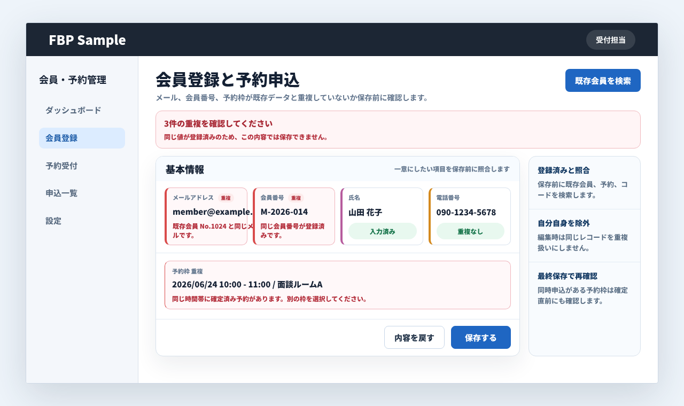The width and height of the screenshot is (684, 406).
Task: Click the 090-1234-5678 phone field
Action: point(470,216)
